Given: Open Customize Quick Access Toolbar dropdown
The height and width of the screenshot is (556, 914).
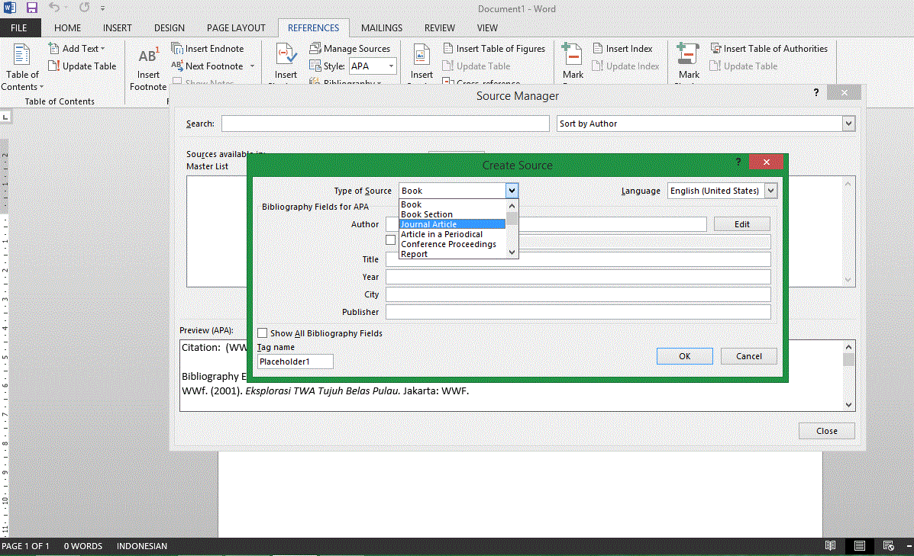Looking at the screenshot, I should (x=102, y=8).
